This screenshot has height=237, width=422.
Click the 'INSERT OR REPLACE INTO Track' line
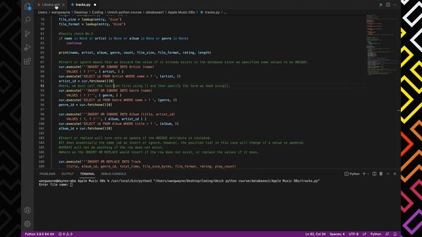click(x=100, y=162)
